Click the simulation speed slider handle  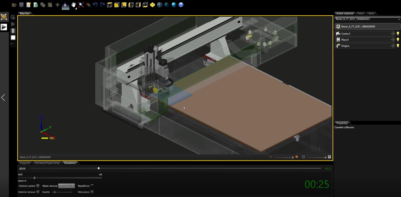point(35,178)
